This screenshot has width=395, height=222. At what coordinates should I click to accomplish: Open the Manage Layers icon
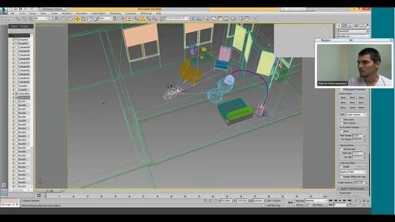207,19
